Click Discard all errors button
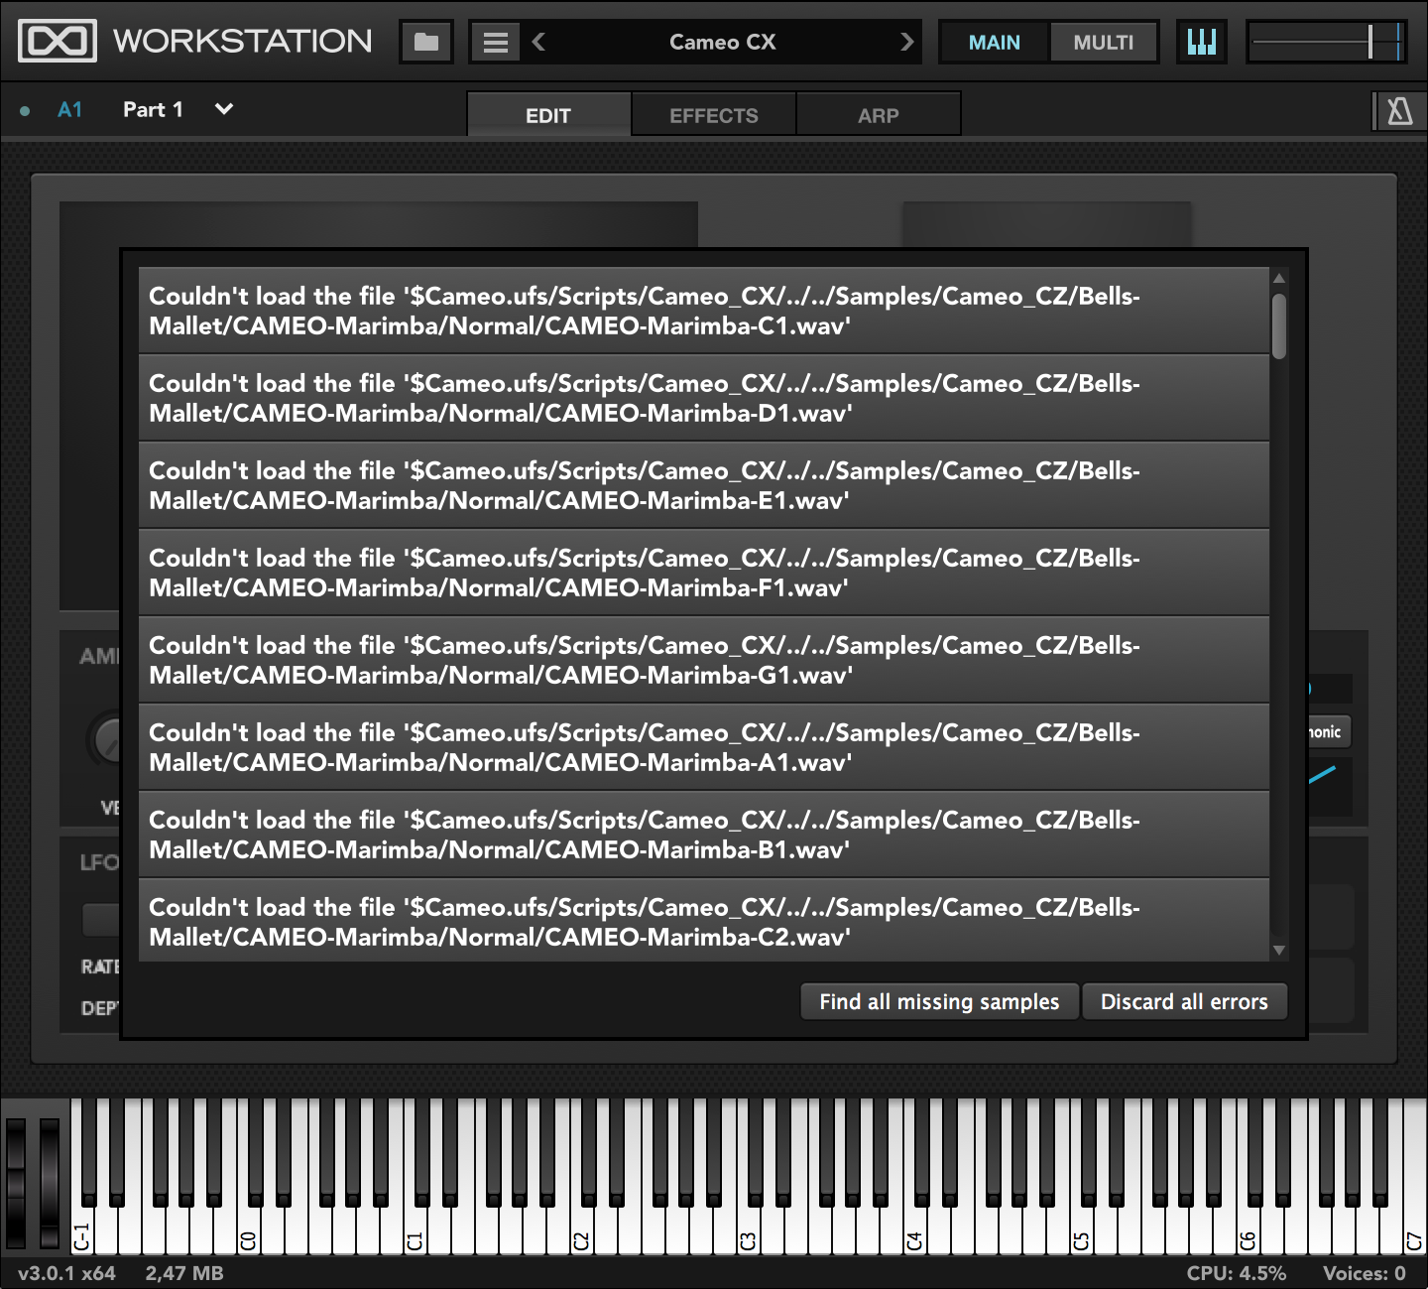The width and height of the screenshot is (1428, 1289). [1184, 1002]
